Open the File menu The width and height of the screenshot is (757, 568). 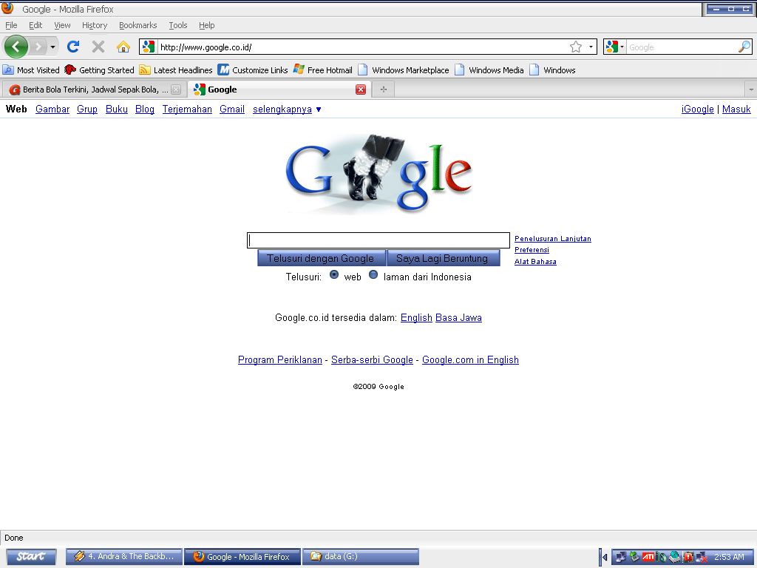tap(11, 25)
